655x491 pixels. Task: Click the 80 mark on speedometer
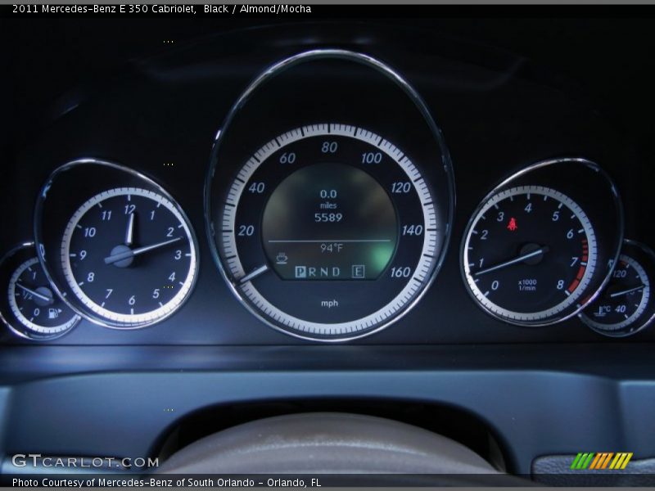329,147
